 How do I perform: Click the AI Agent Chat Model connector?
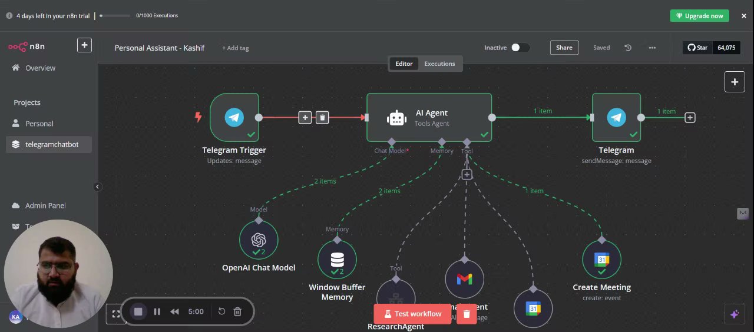(x=392, y=142)
